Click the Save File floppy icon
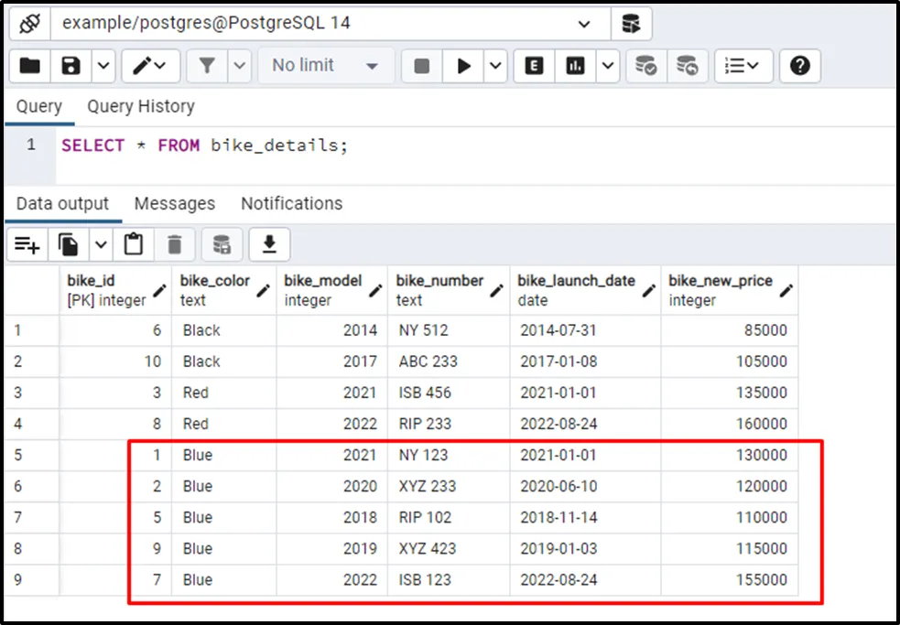 tap(70, 66)
